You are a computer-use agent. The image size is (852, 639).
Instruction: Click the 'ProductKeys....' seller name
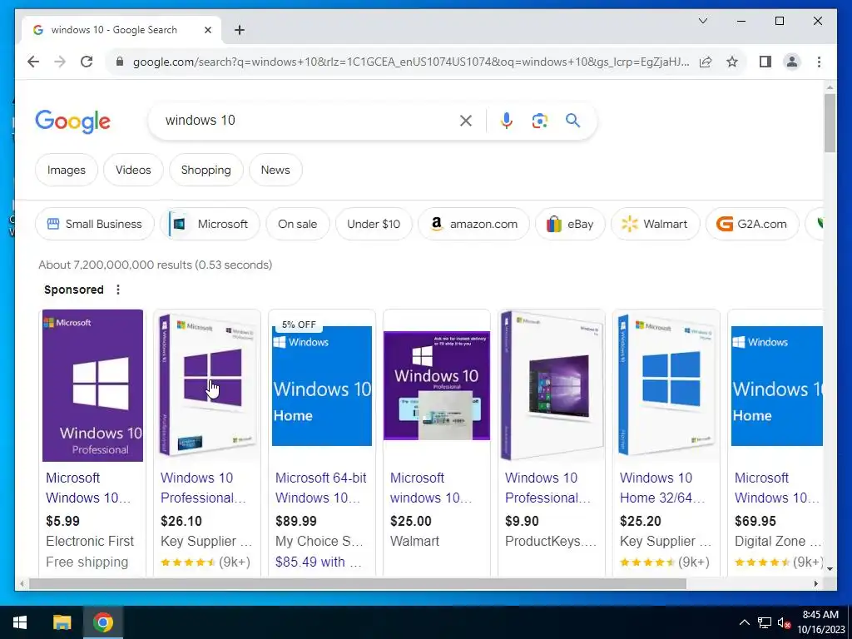(x=551, y=541)
